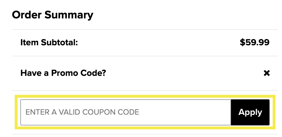The height and width of the screenshot is (137, 282).
Task: Close the promo code section with the X icon
Action: click(x=266, y=74)
